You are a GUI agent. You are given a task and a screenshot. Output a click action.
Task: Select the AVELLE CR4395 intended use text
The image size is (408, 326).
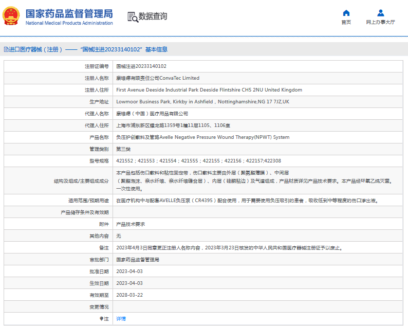point(247,201)
